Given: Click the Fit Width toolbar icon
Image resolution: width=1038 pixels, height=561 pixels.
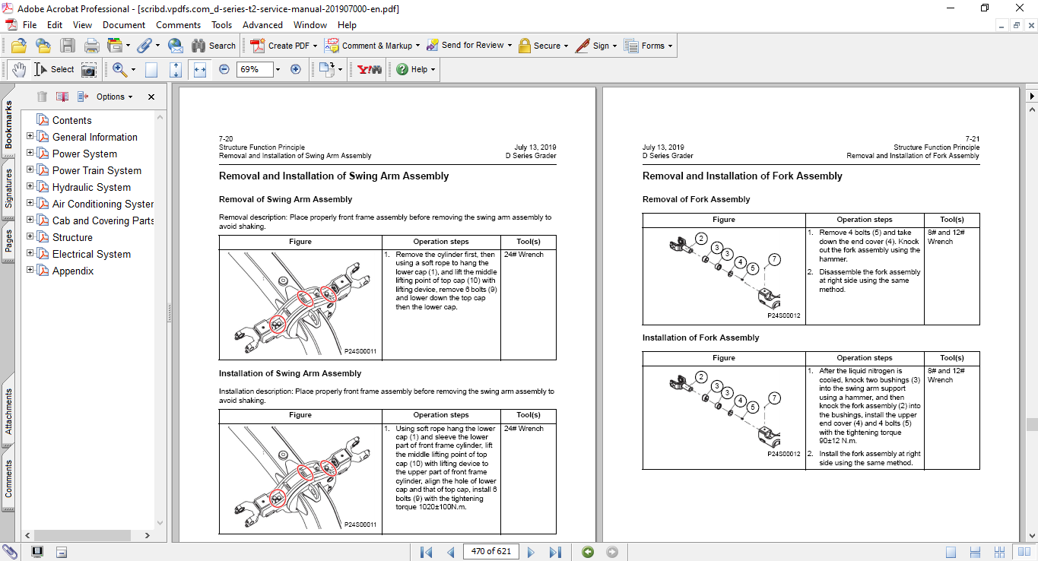Looking at the screenshot, I should [x=200, y=69].
